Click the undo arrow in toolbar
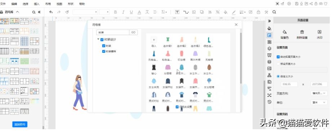333x131 pixels. (51, 12)
